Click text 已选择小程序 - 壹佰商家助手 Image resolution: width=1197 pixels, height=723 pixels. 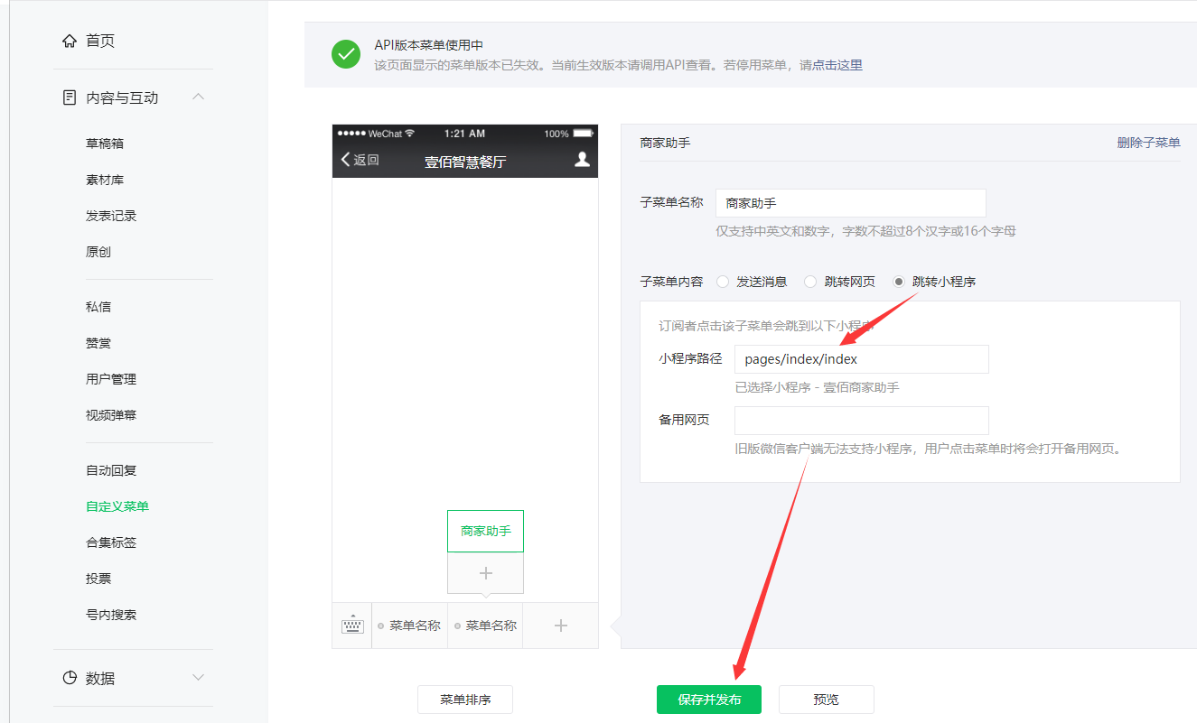[x=818, y=387]
